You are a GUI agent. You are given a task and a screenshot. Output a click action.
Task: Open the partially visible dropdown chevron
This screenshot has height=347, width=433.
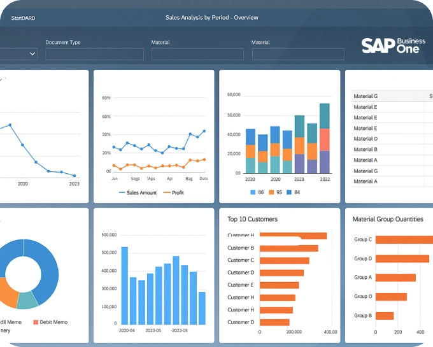click(32, 54)
